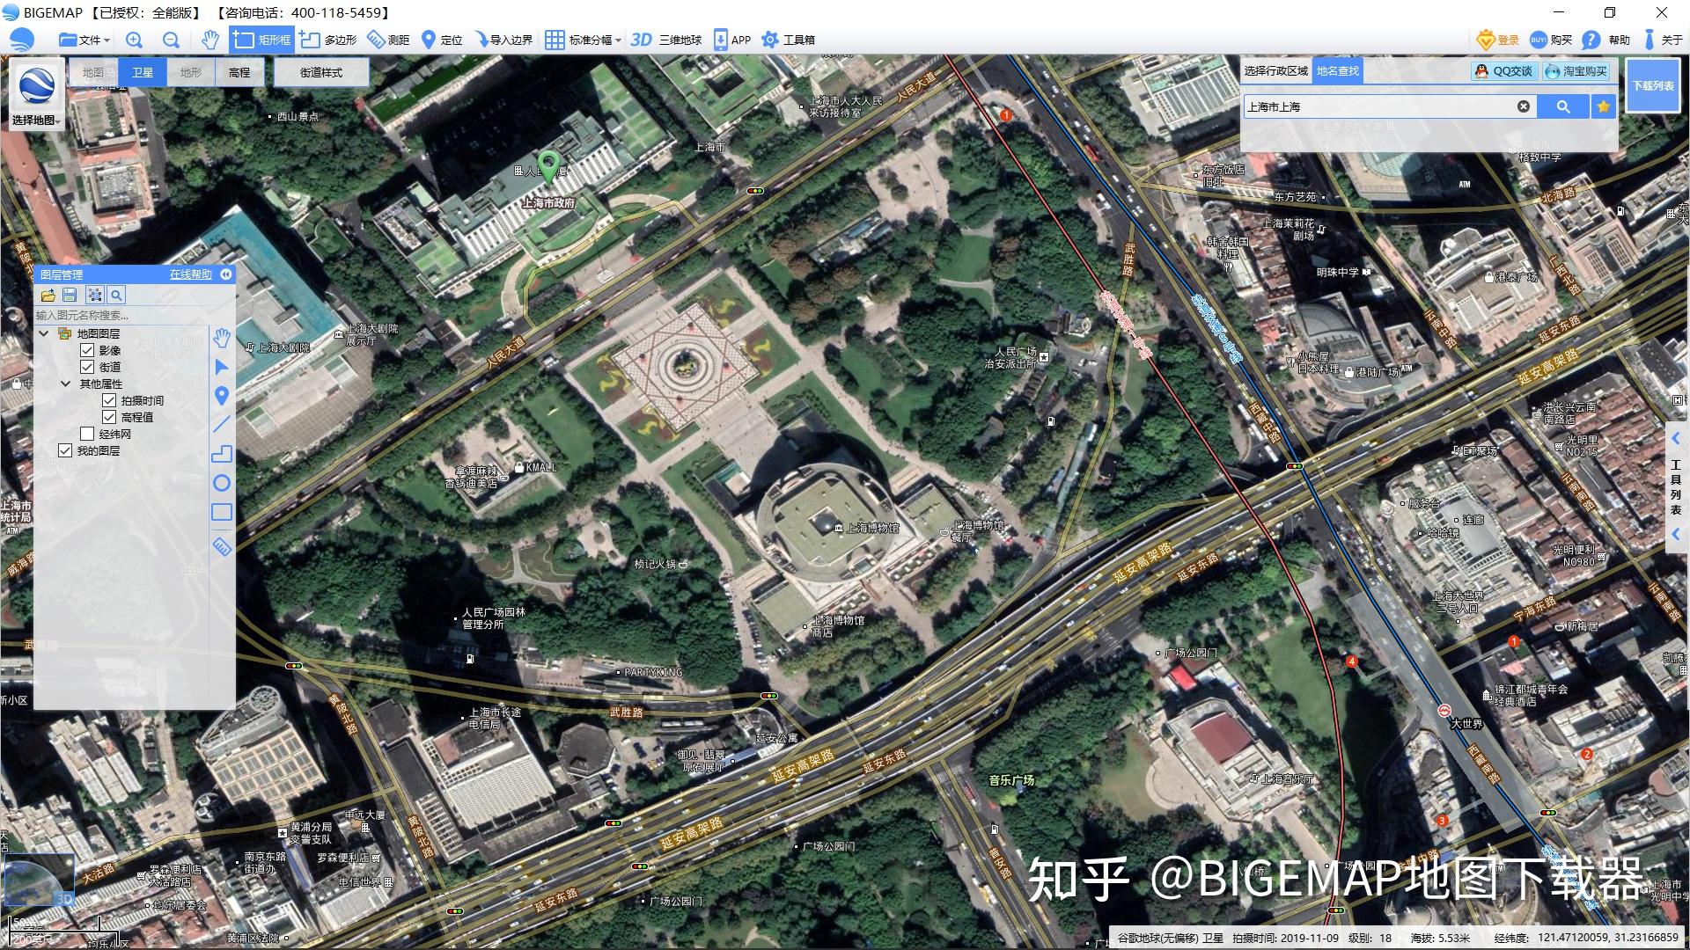Open the 在线帮助 online help link
Screen dimensions: 1690x950
tap(191, 274)
